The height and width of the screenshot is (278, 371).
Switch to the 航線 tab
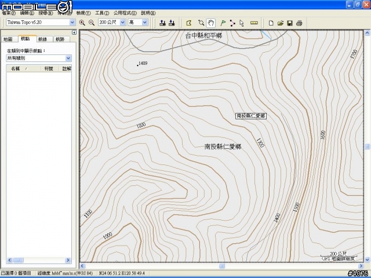point(42,39)
